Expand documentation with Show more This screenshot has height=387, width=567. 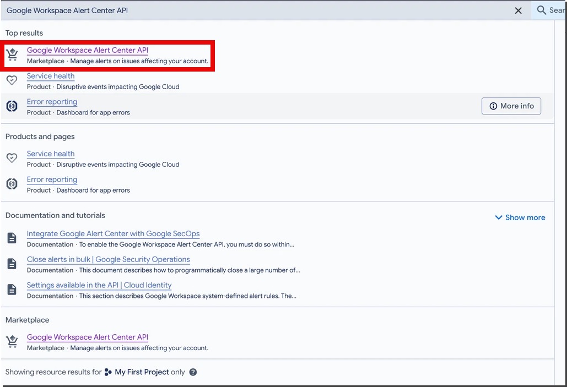(x=520, y=217)
